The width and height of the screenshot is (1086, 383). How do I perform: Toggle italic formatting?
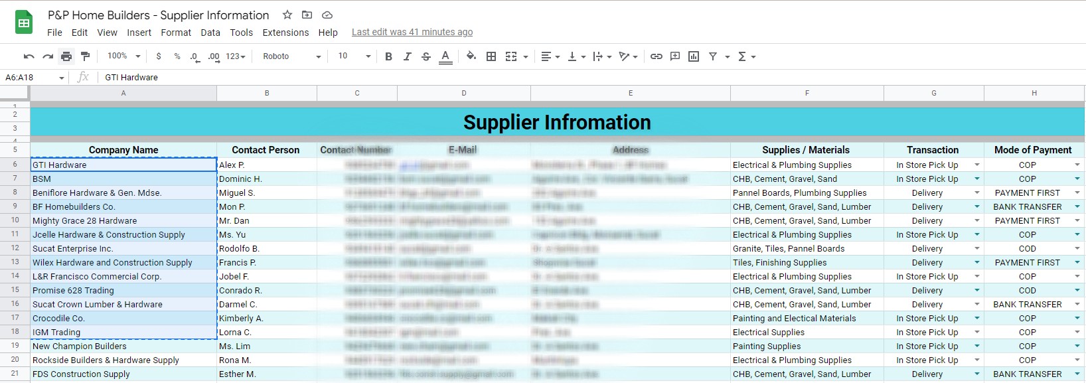click(408, 56)
